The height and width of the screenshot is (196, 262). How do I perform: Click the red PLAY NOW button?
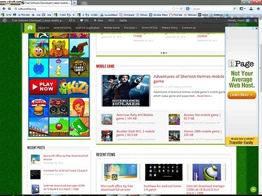click(43, 87)
